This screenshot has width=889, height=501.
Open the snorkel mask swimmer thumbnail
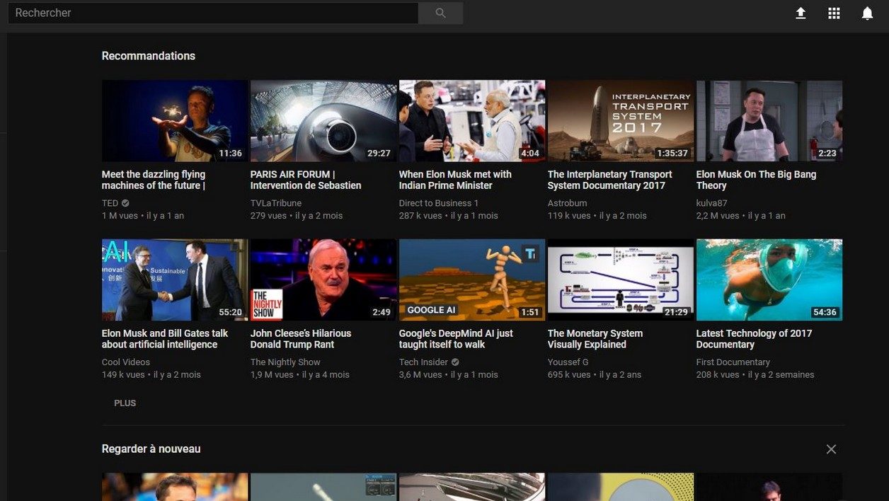[x=769, y=280]
